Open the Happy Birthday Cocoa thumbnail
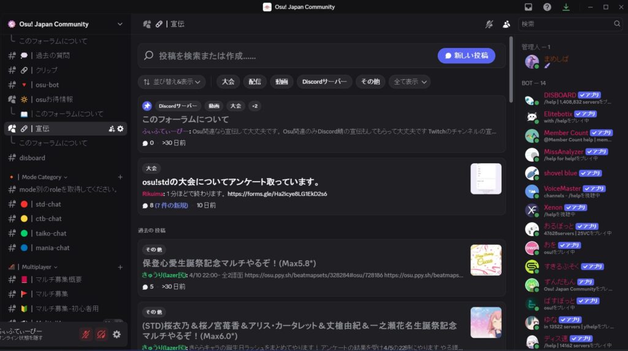The height and width of the screenshot is (351, 628). [x=486, y=260]
